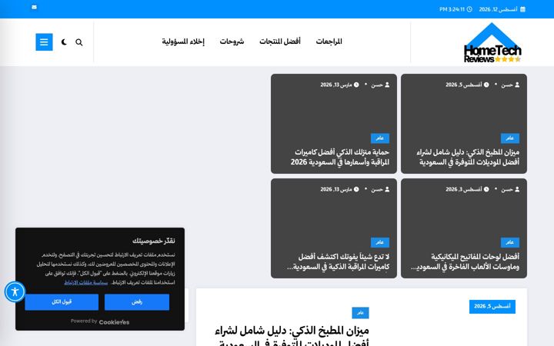The width and height of the screenshot is (554, 346).
Task: Click the envelope mail icon in top bar
Action: tap(35, 7)
